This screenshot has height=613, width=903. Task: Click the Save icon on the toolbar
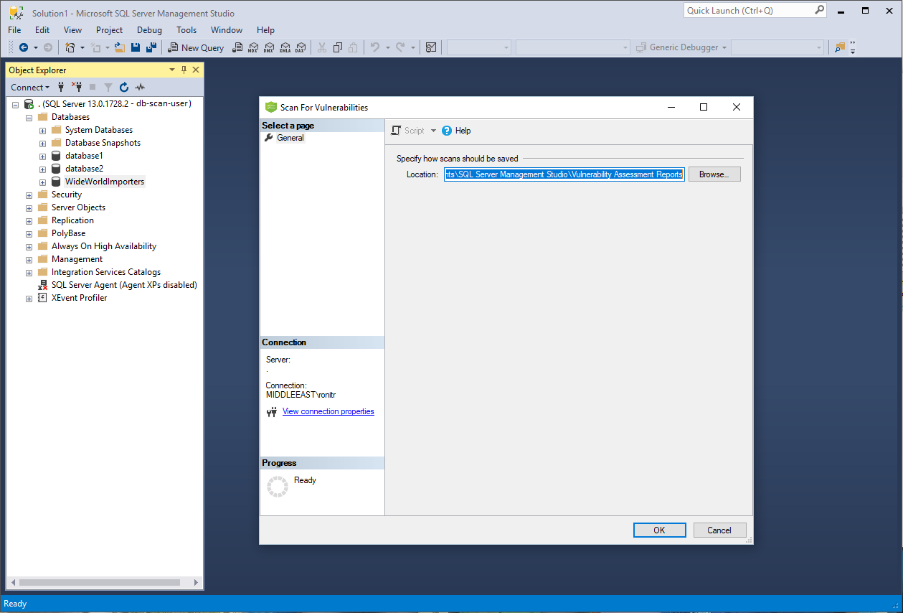(x=136, y=47)
